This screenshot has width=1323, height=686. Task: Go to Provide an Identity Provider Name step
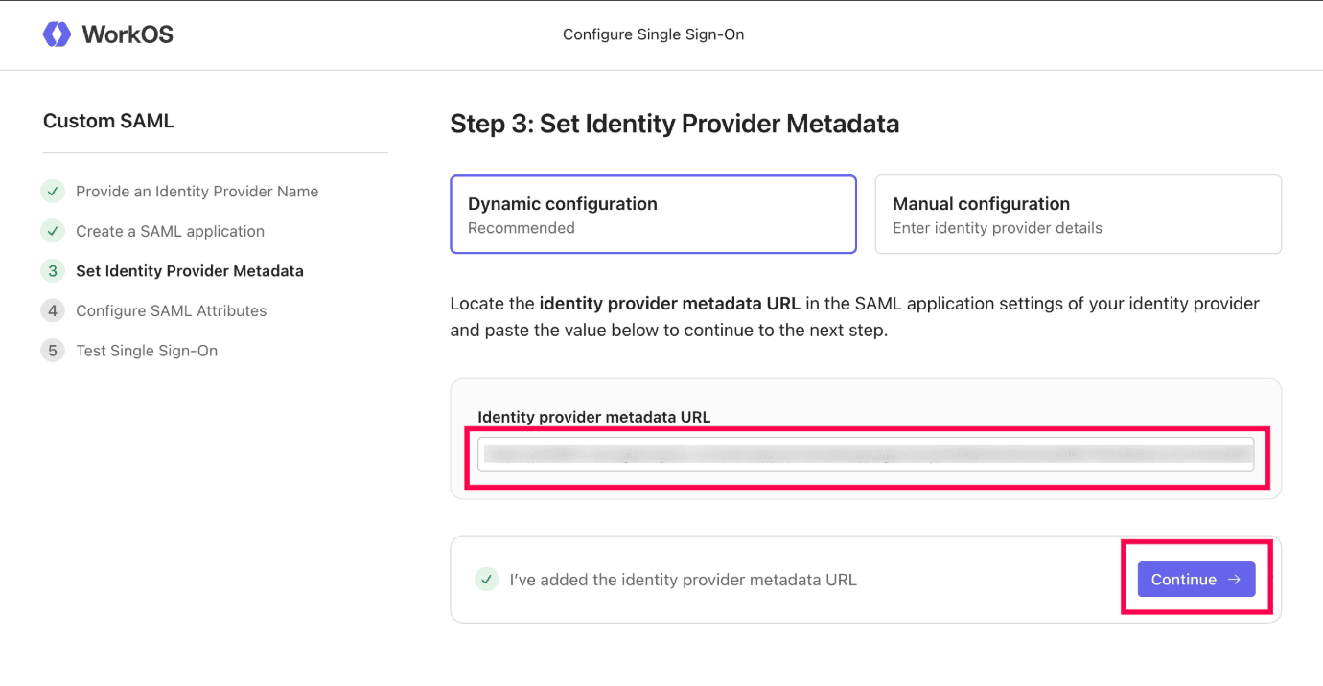pyautogui.click(x=197, y=192)
